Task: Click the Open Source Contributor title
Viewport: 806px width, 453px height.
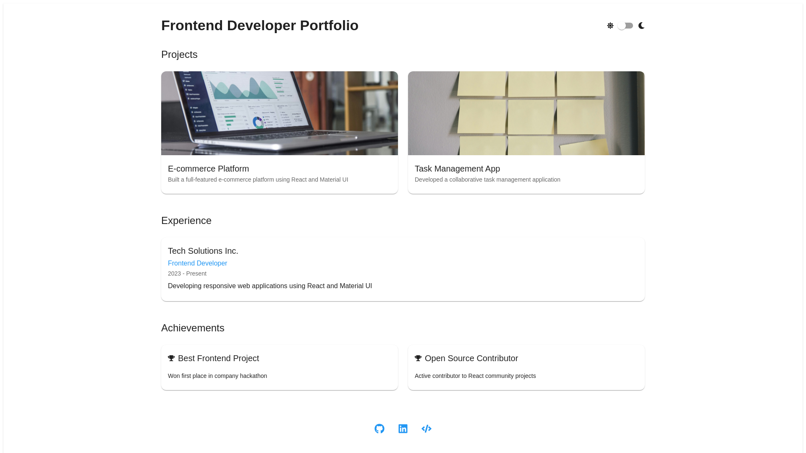Action: (471, 358)
